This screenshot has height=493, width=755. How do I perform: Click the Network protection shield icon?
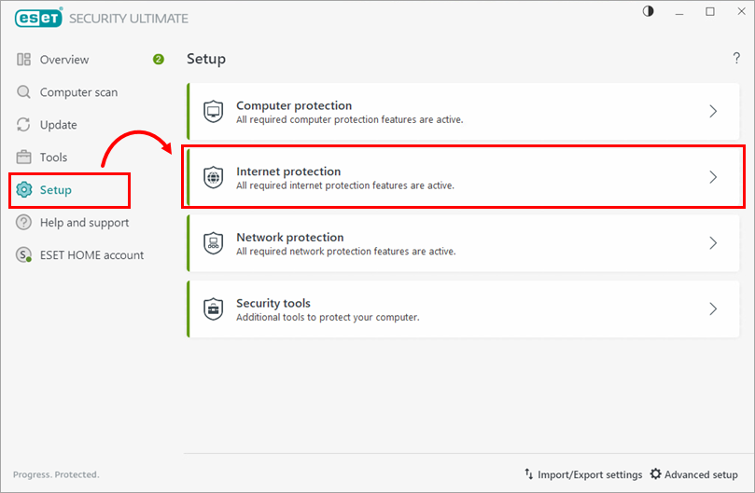[214, 243]
